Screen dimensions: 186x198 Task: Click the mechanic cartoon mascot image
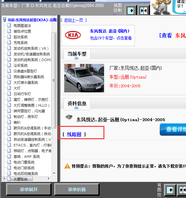coord(161,7)
